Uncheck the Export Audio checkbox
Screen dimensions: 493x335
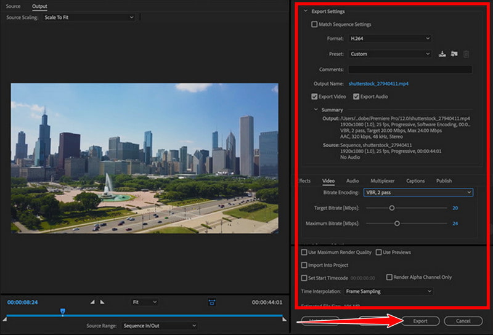pyautogui.click(x=356, y=97)
